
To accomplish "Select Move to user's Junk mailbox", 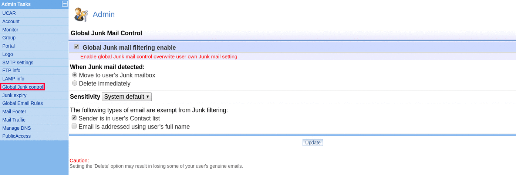I will [x=75, y=75].
